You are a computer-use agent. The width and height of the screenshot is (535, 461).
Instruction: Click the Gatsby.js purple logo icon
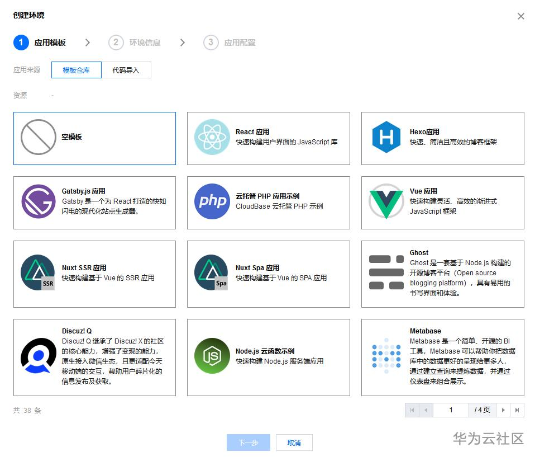click(x=37, y=201)
